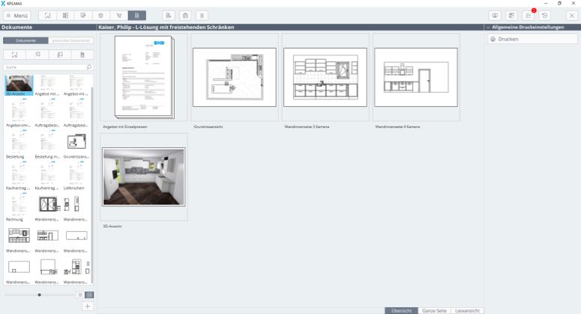Click the first planning icon in top toolbar
The width and height of the screenshot is (581, 314).
(47, 15)
